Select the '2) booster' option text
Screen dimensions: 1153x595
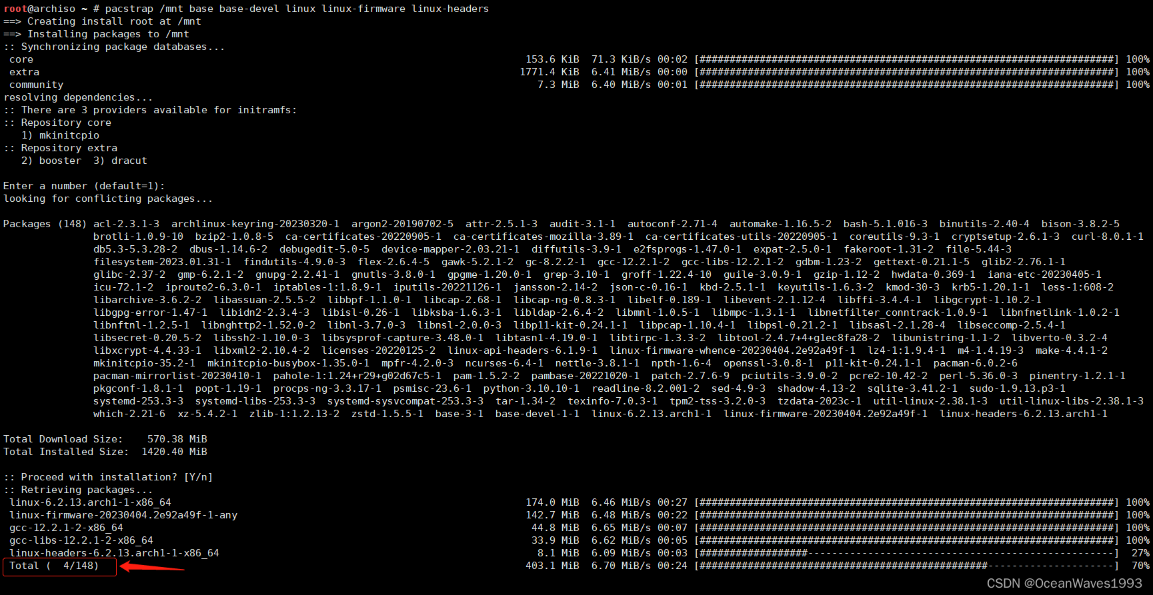51,161
